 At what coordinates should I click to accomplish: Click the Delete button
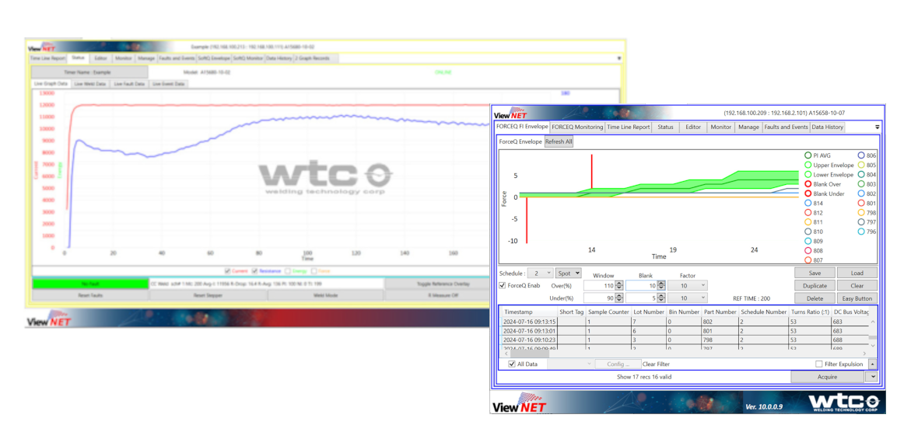pyautogui.click(x=815, y=298)
